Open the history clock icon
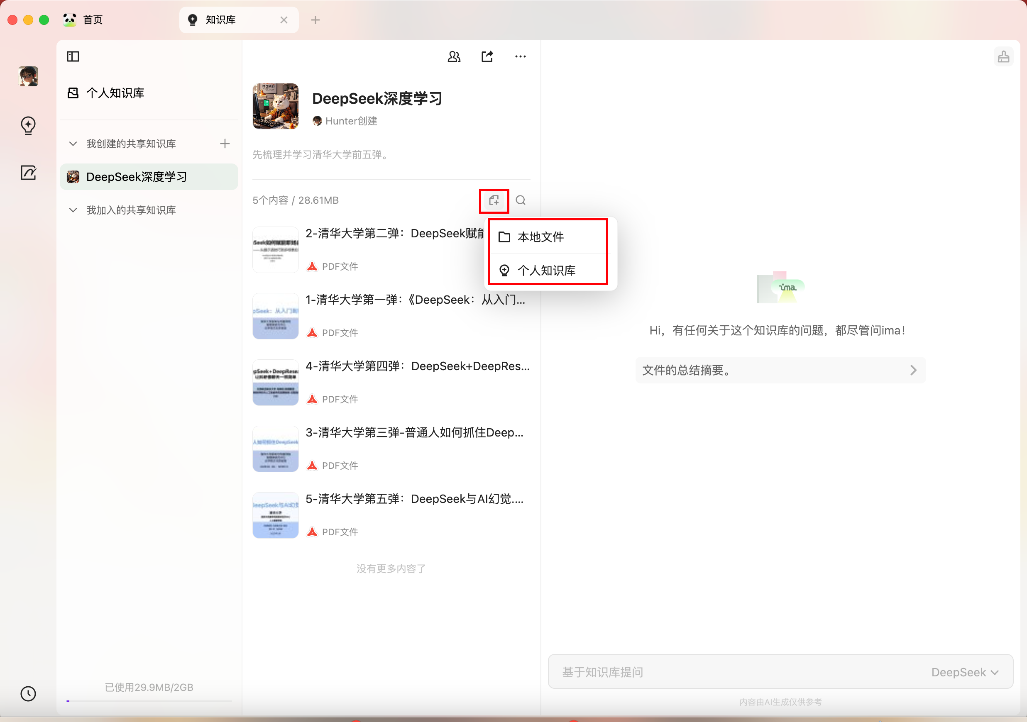The width and height of the screenshot is (1027, 722). point(28,693)
